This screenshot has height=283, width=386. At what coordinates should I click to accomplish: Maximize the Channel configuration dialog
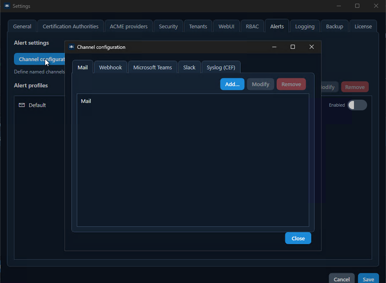[293, 47]
